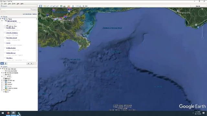Click the Email toolbar icon
The image size is (207, 116).
[x=77, y=6]
